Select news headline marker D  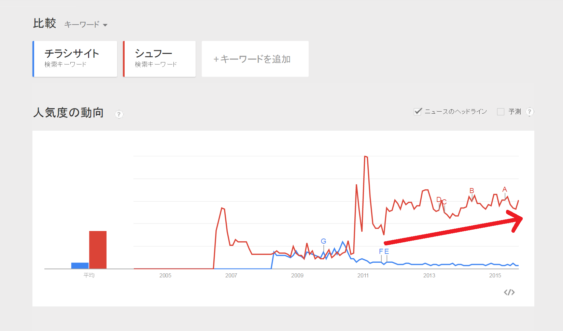click(x=439, y=200)
